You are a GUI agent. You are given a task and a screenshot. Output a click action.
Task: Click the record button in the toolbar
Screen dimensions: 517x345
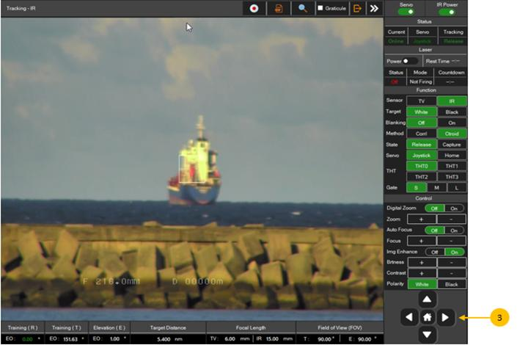click(254, 9)
